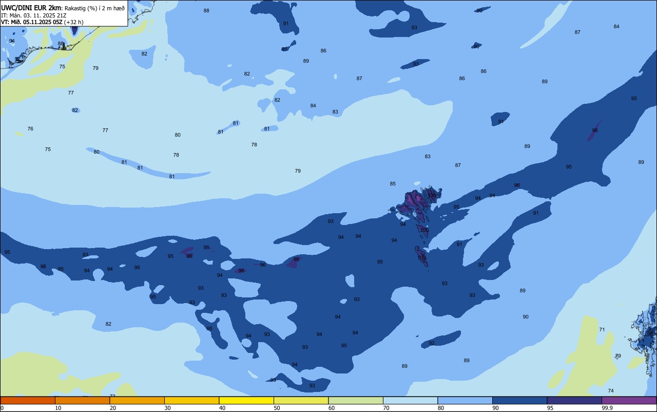
Task: Click the dark blue 90–95 legend segment
Action: click(519, 400)
